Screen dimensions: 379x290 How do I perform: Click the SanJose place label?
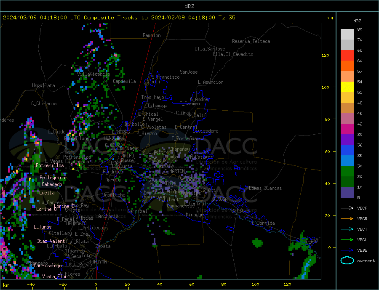(189, 72)
